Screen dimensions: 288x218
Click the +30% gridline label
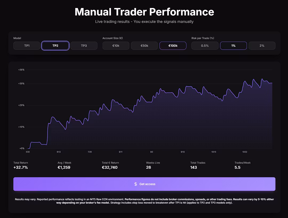21,84
